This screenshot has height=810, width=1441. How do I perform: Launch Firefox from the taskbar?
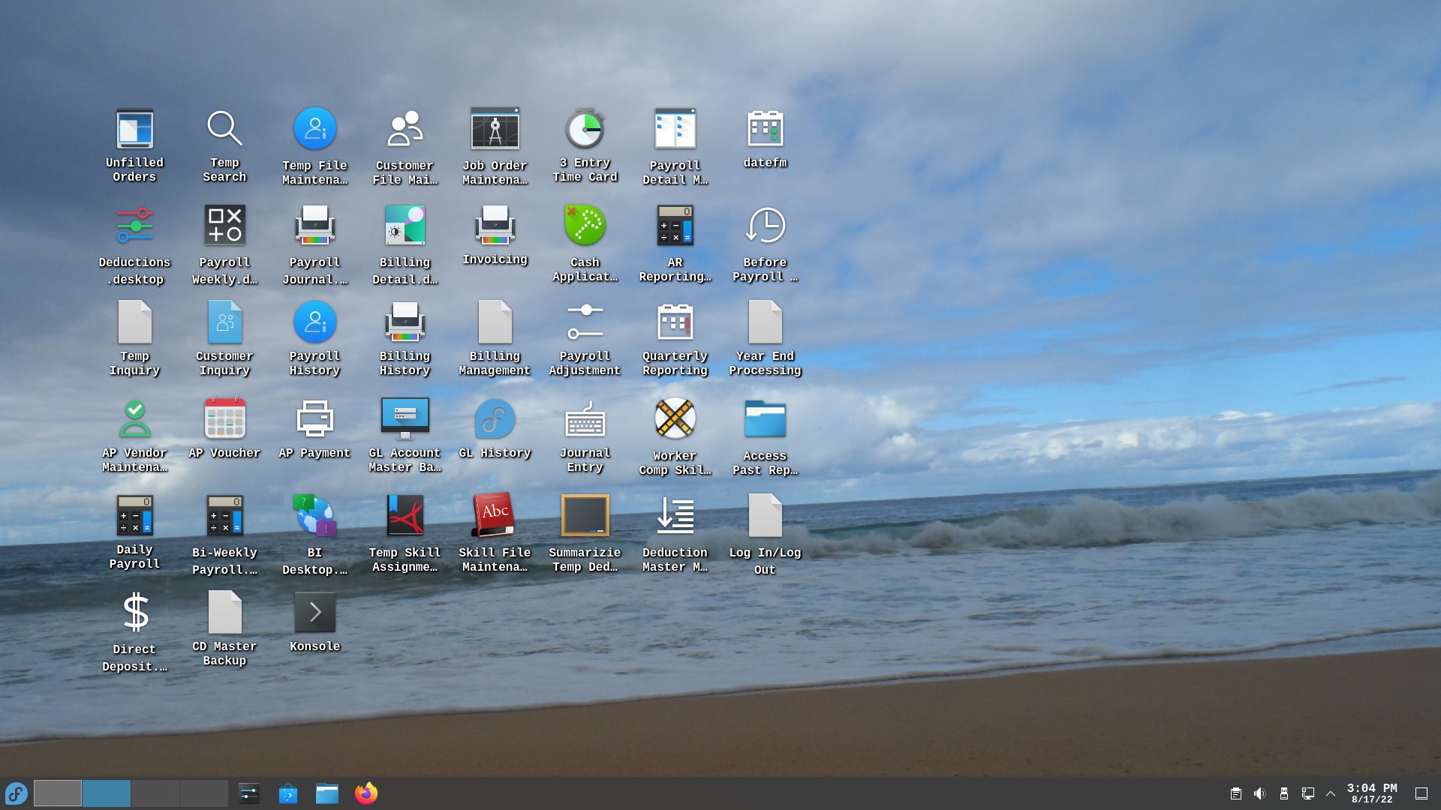coord(366,793)
